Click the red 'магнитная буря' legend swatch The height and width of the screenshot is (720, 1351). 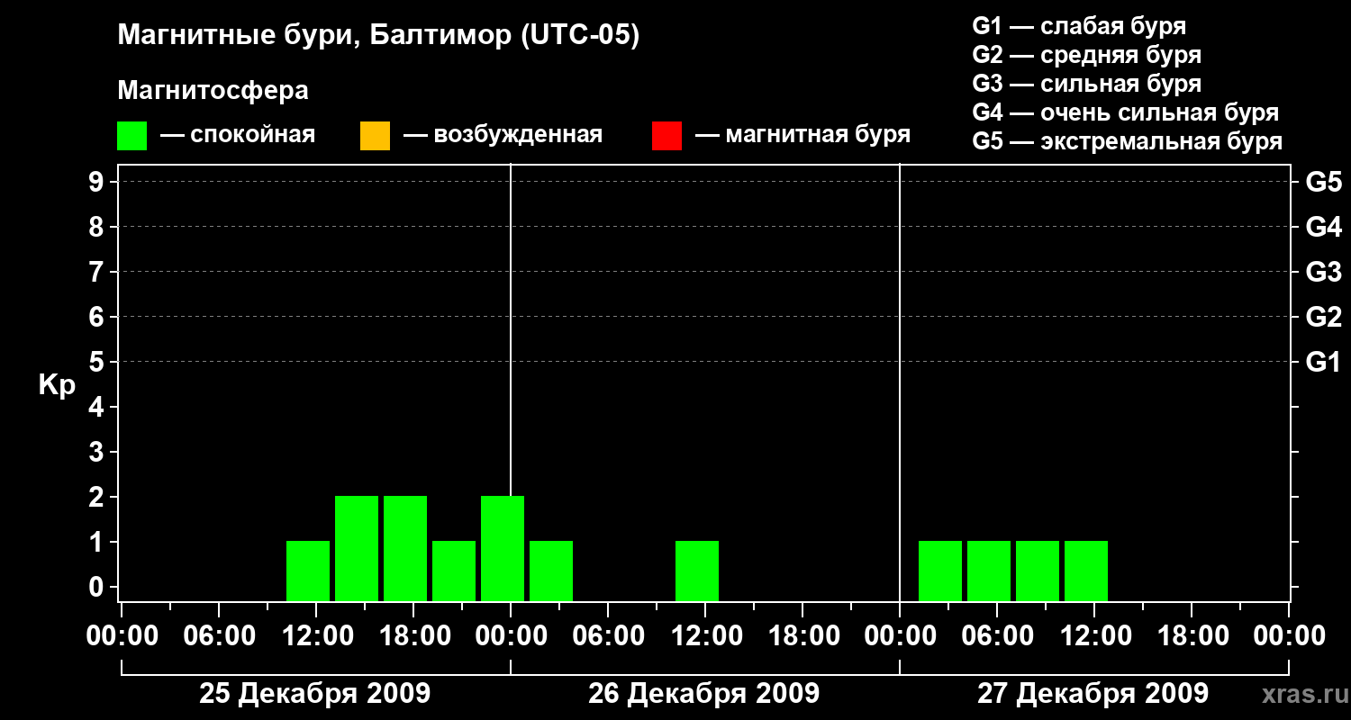point(666,135)
